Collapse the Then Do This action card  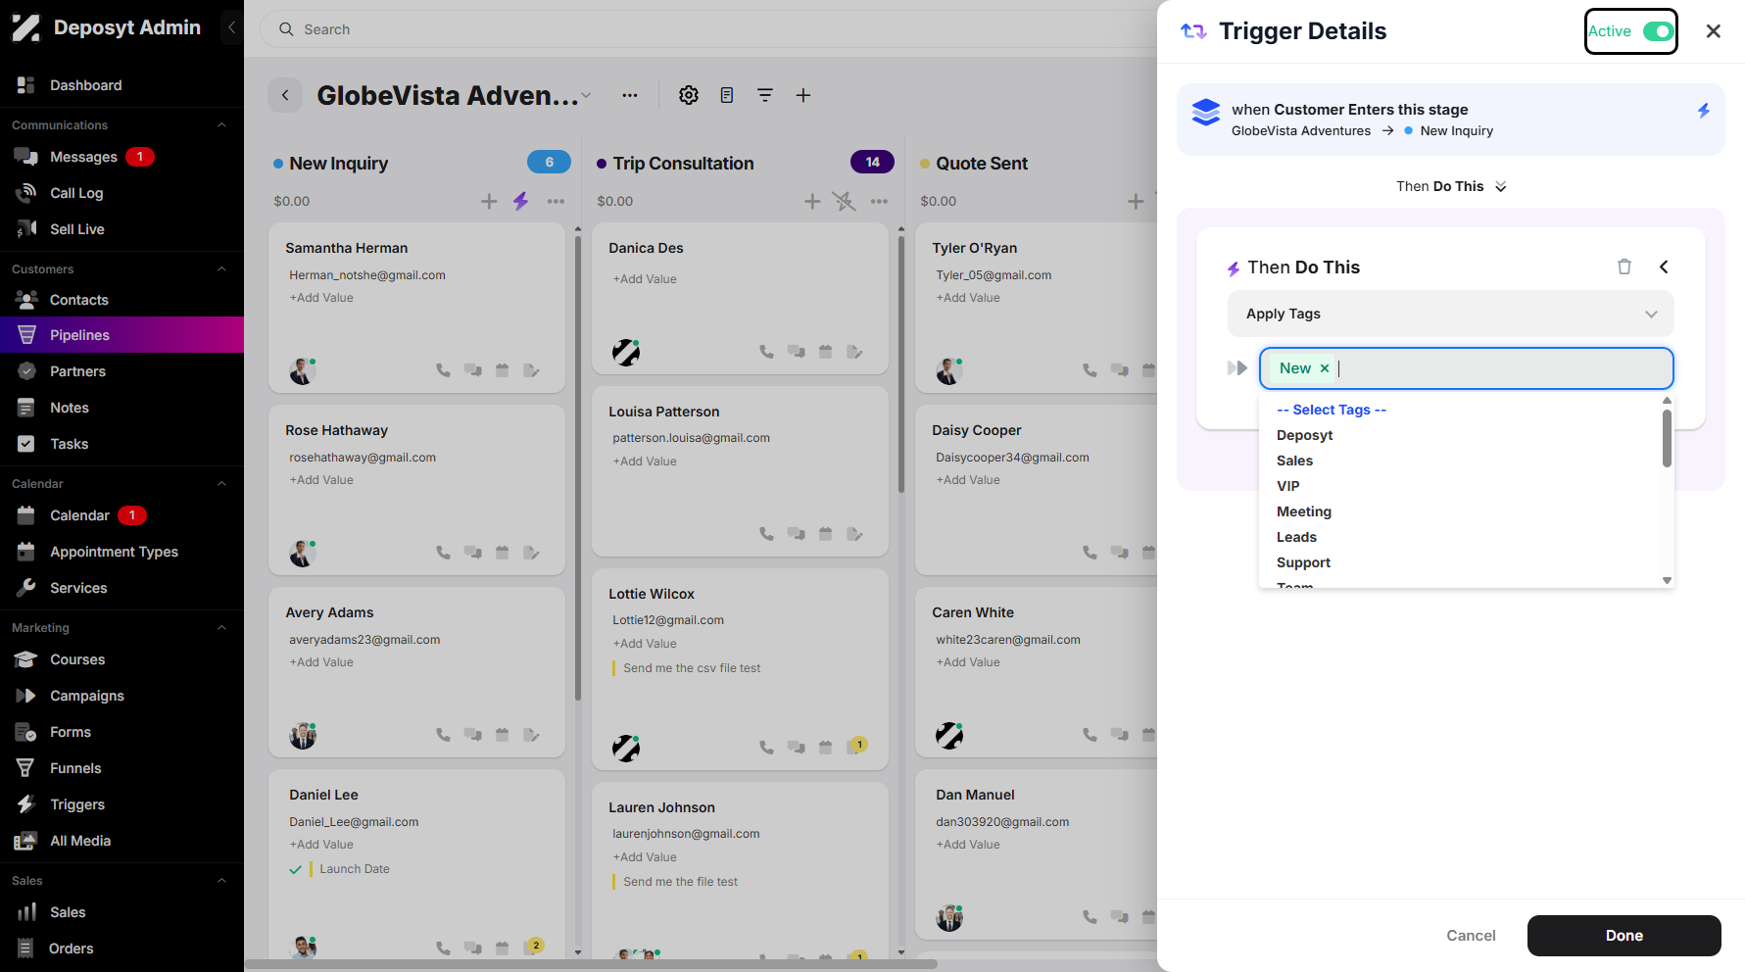point(1664,267)
